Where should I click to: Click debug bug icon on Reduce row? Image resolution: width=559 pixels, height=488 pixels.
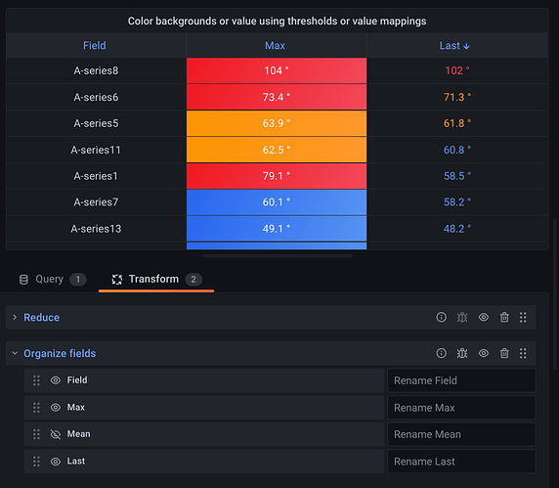coord(462,317)
